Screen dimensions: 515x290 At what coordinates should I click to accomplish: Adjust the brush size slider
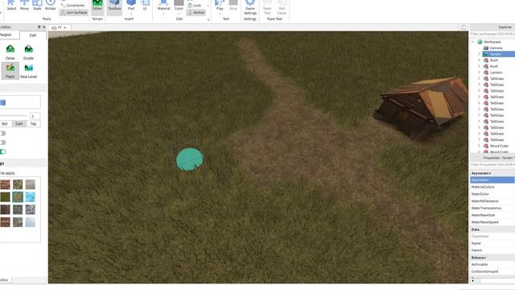(13, 116)
